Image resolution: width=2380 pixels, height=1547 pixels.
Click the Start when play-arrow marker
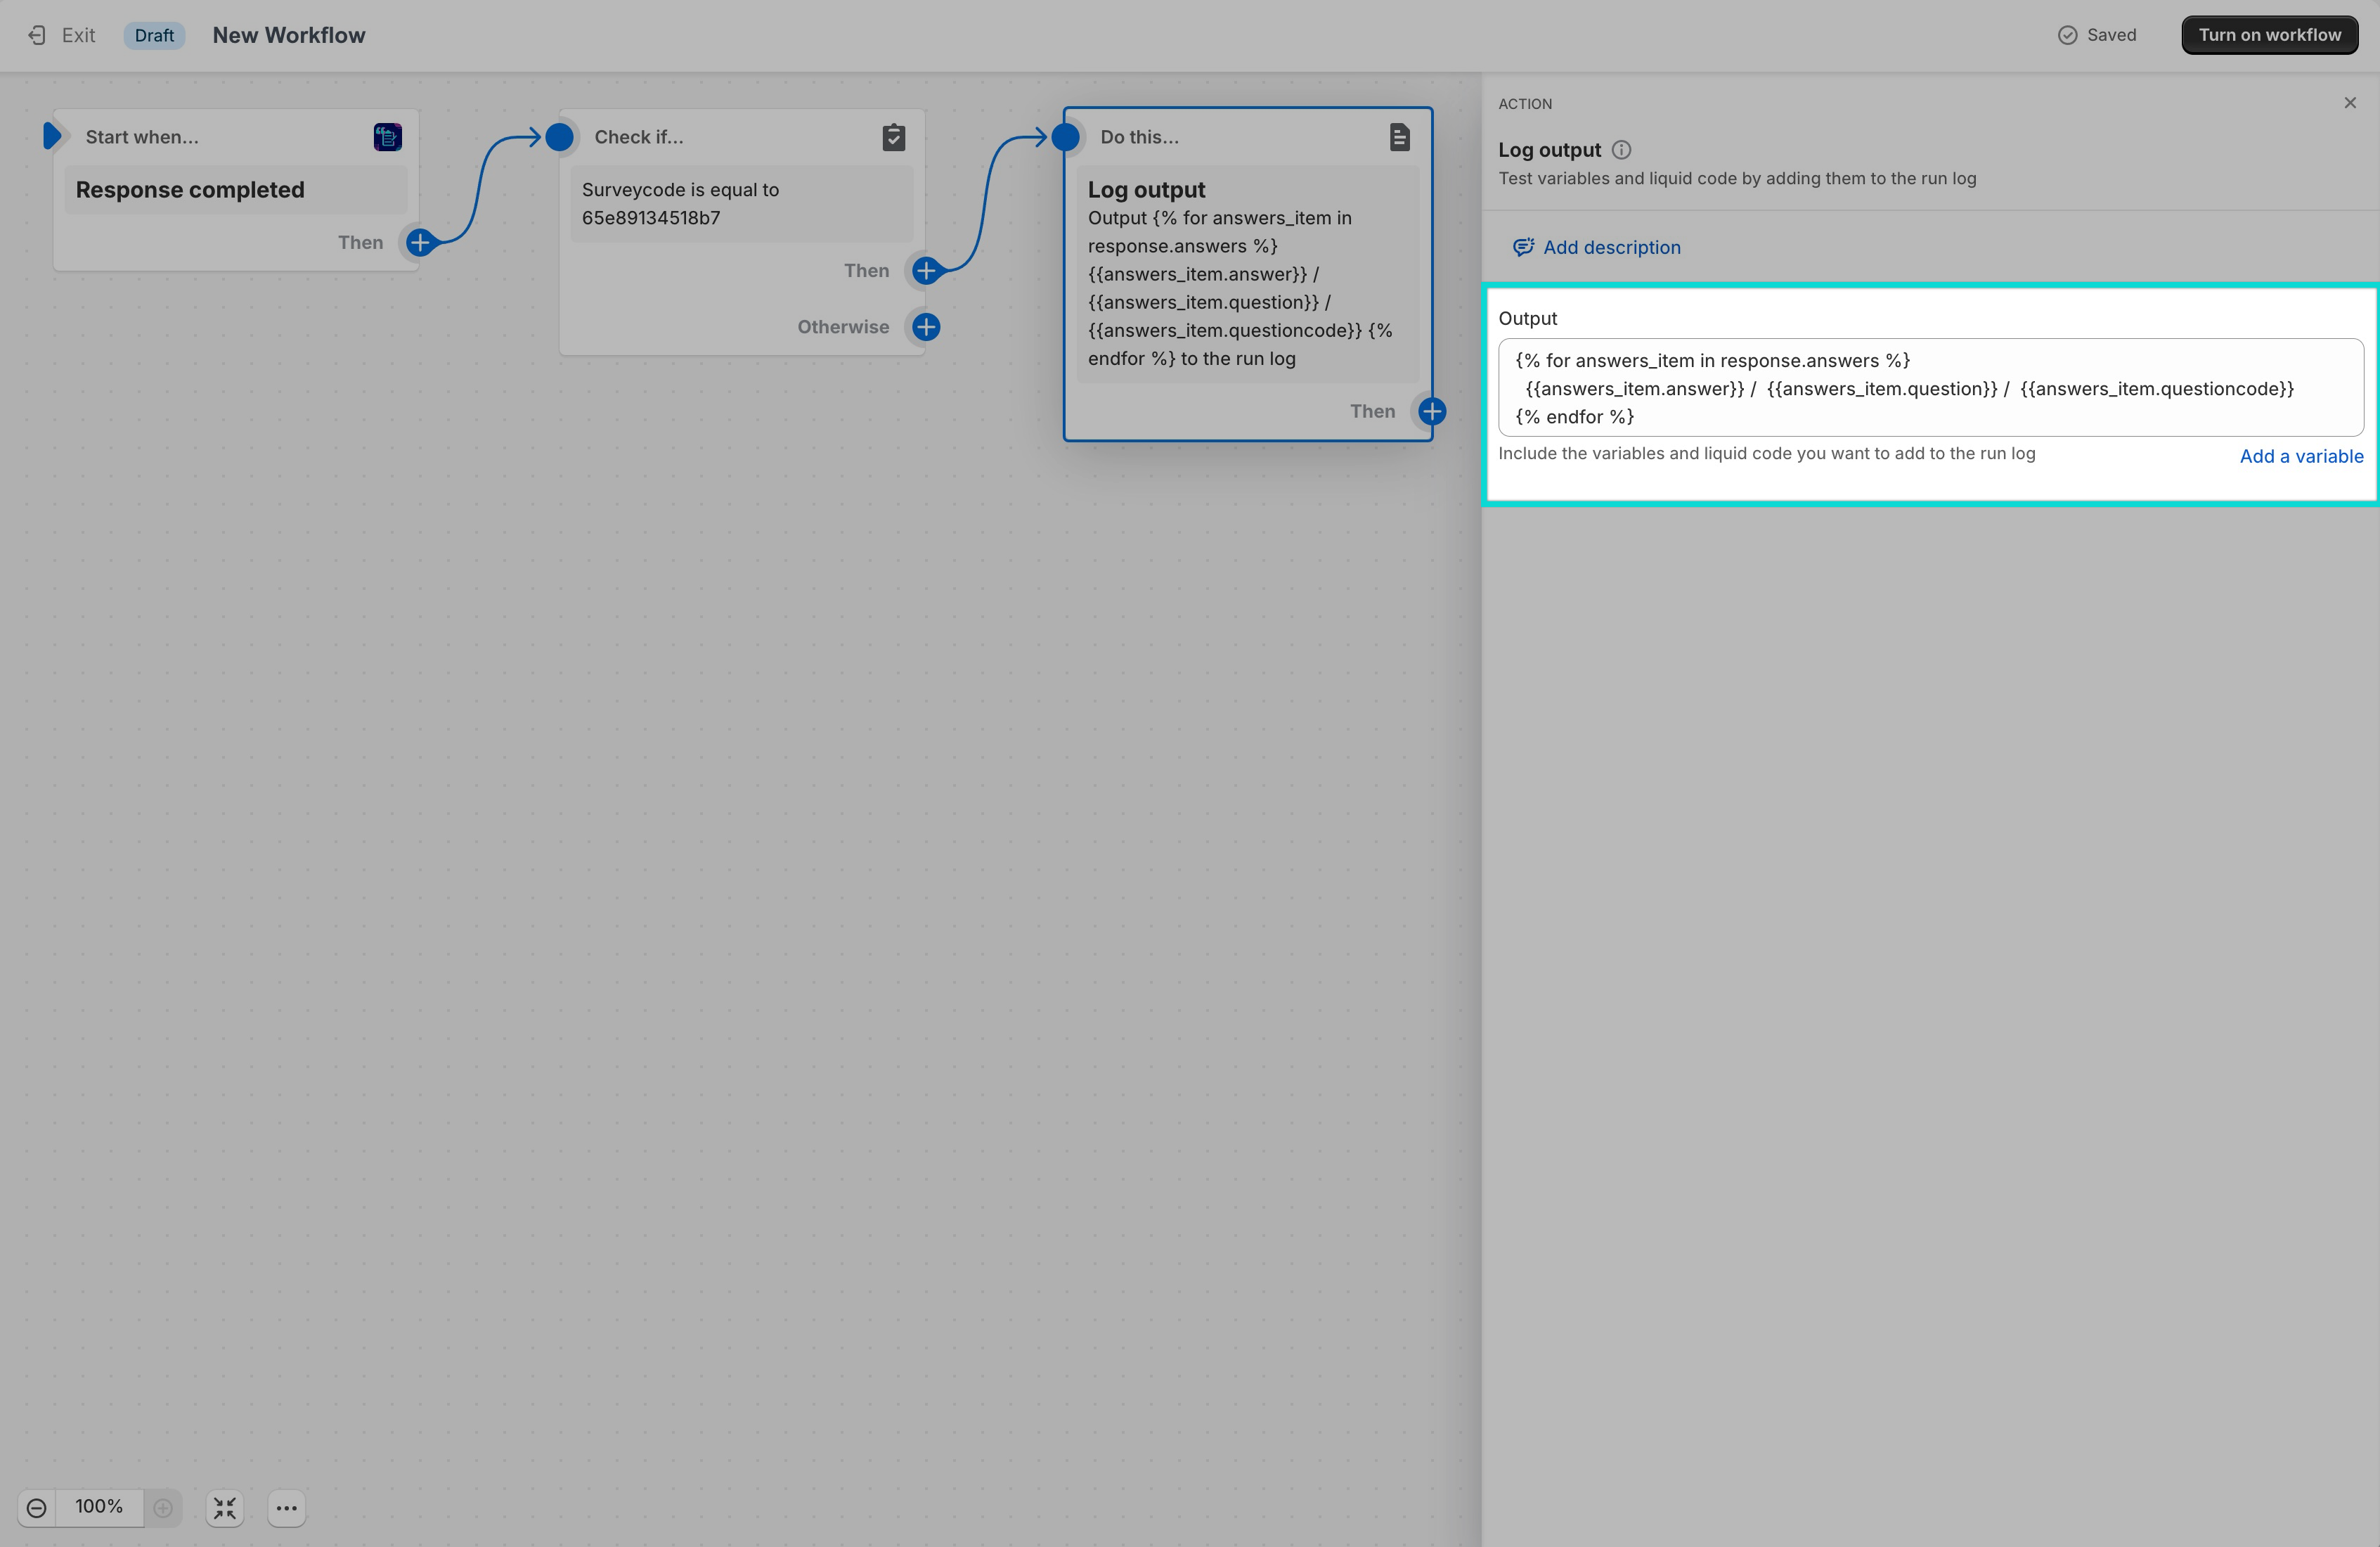[x=52, y=136]
